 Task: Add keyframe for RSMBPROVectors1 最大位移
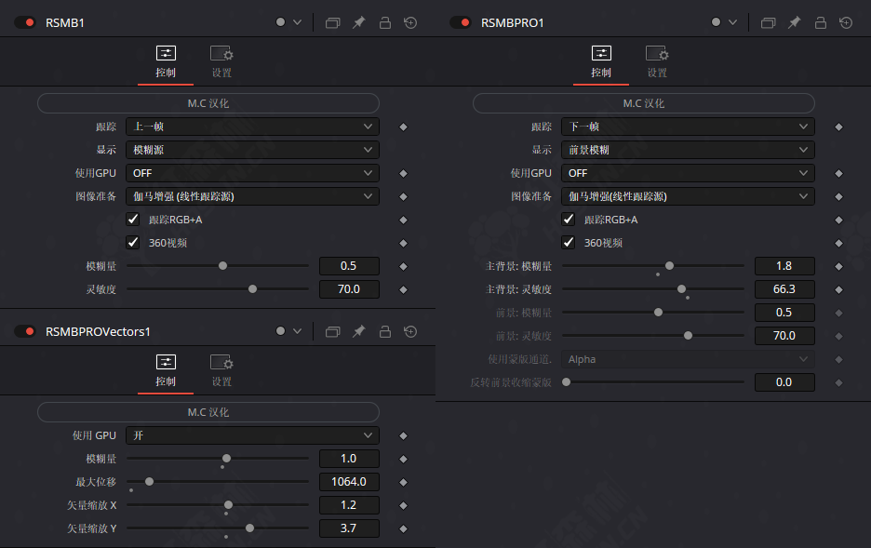(x=403, y=482)
